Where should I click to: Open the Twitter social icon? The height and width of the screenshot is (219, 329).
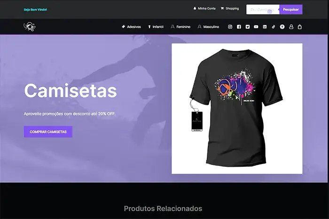[248, 27]
